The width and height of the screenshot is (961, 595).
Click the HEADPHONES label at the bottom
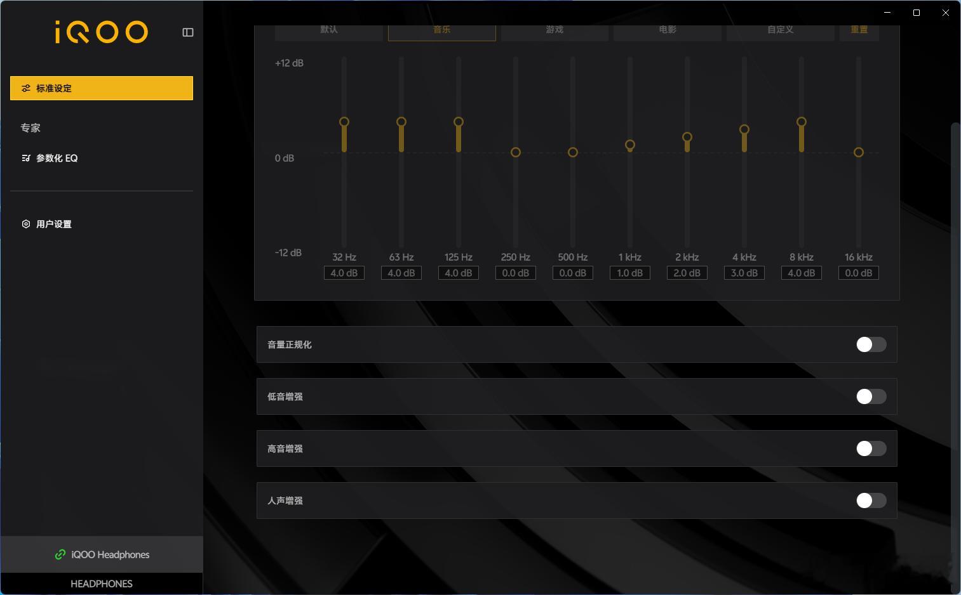102,584
